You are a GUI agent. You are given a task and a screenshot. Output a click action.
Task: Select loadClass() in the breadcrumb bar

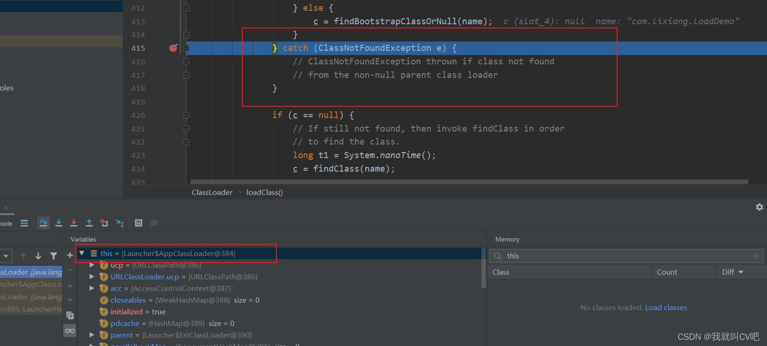coord(265,192)
